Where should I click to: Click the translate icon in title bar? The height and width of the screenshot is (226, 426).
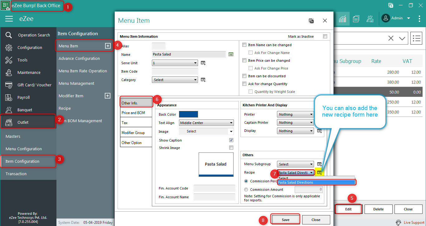coord(391,5)
